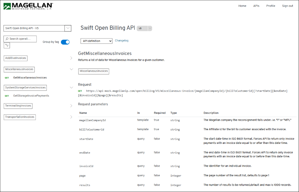Click the magnifier icon in search box
This screenshot has height=192, width=299.
point(6,39)
